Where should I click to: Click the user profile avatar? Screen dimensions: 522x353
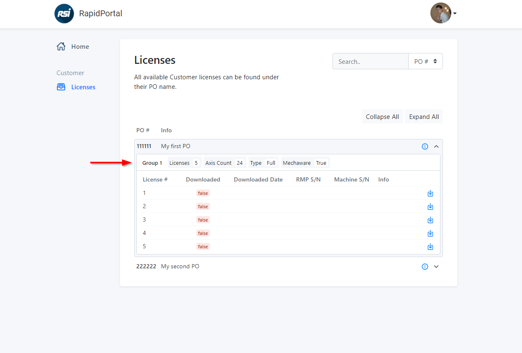[441, 13]
